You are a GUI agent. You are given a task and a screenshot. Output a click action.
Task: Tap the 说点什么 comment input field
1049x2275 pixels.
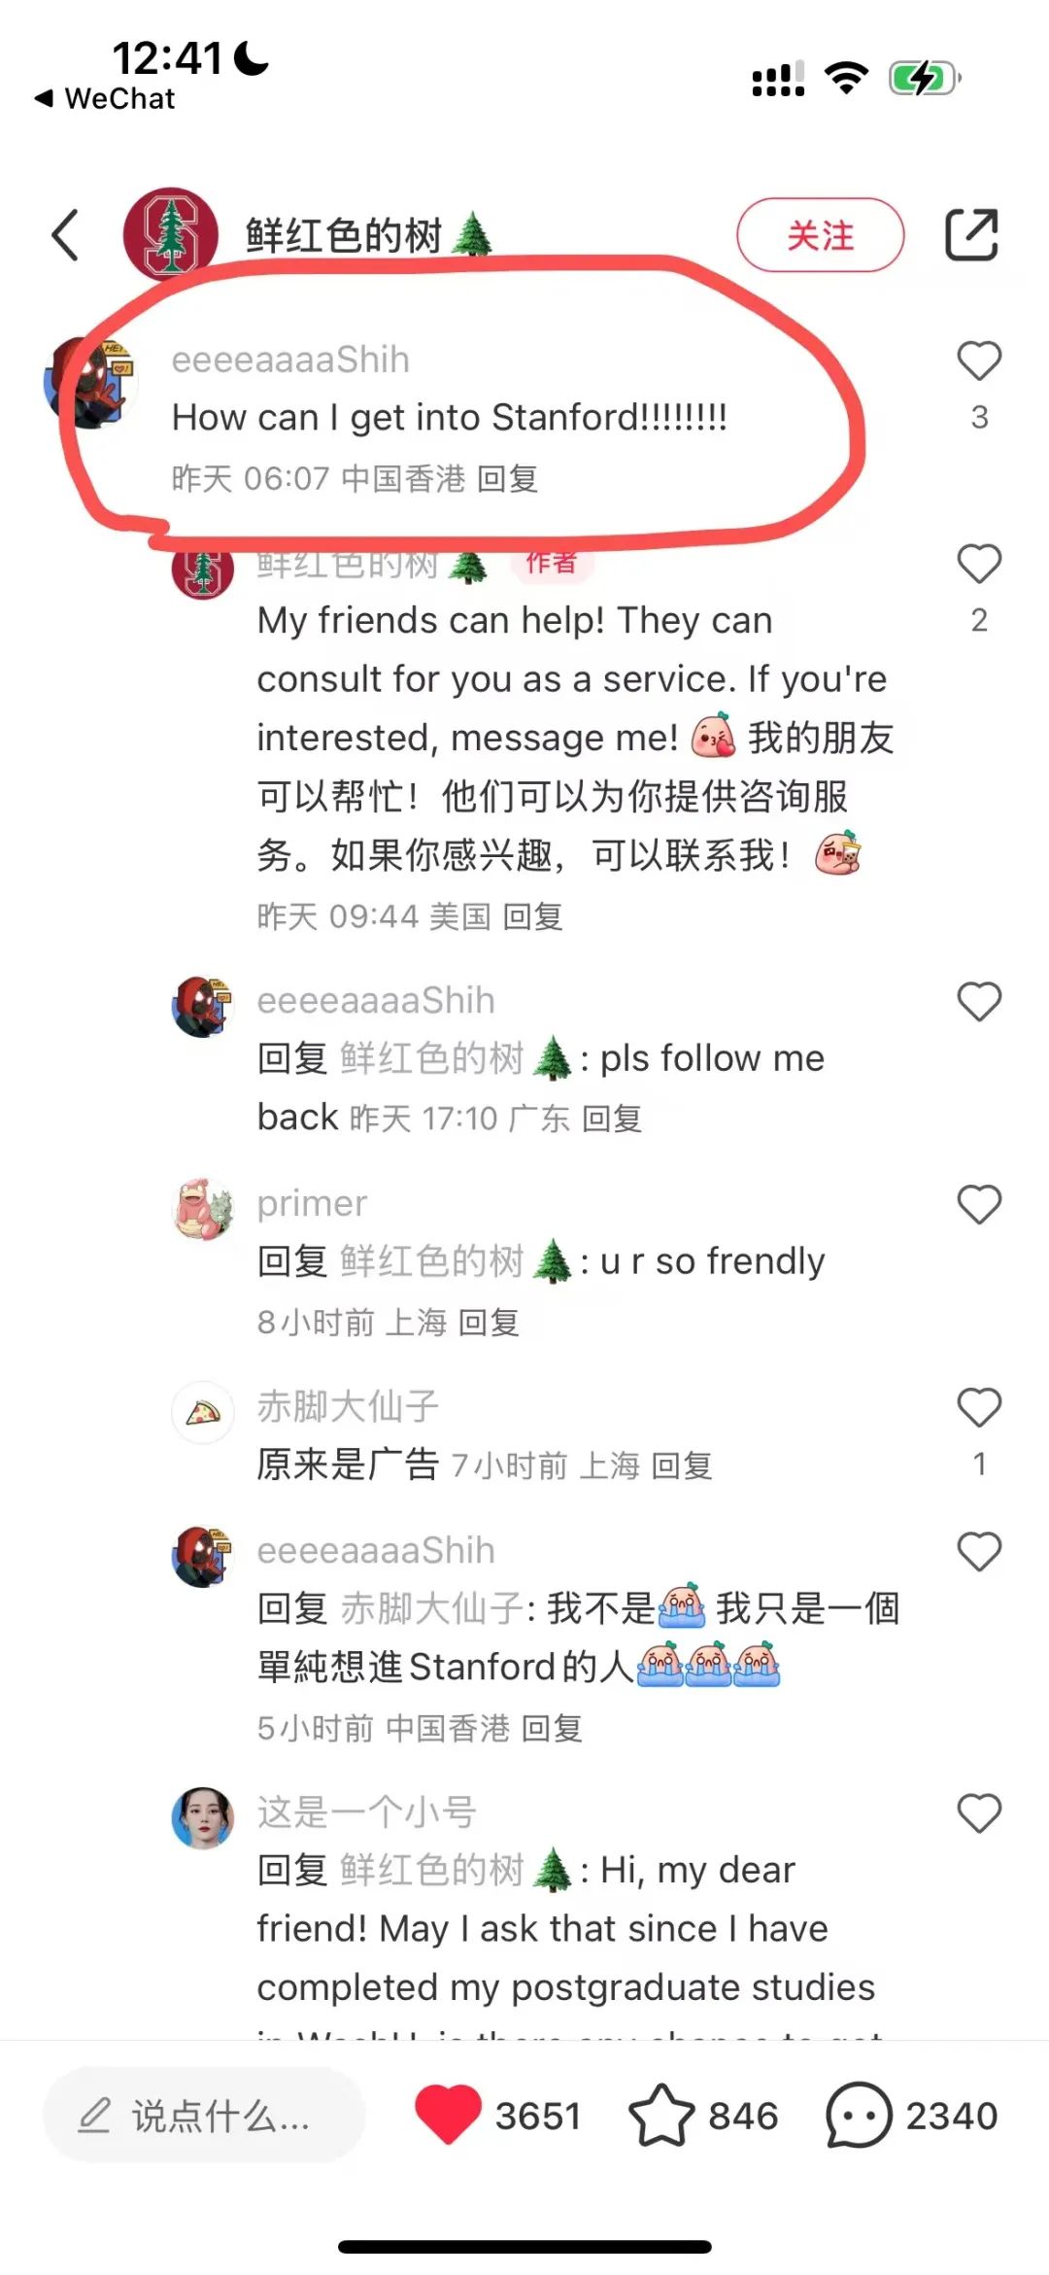204,2116
